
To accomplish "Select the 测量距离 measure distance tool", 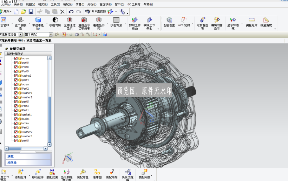I will 251,22.
